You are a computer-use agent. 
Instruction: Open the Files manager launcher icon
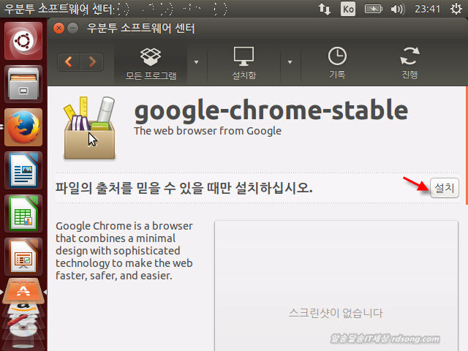23,85
